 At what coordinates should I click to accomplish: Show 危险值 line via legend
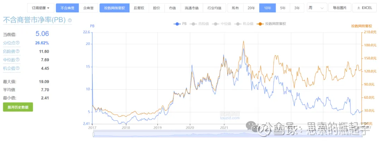click(200, 24)
